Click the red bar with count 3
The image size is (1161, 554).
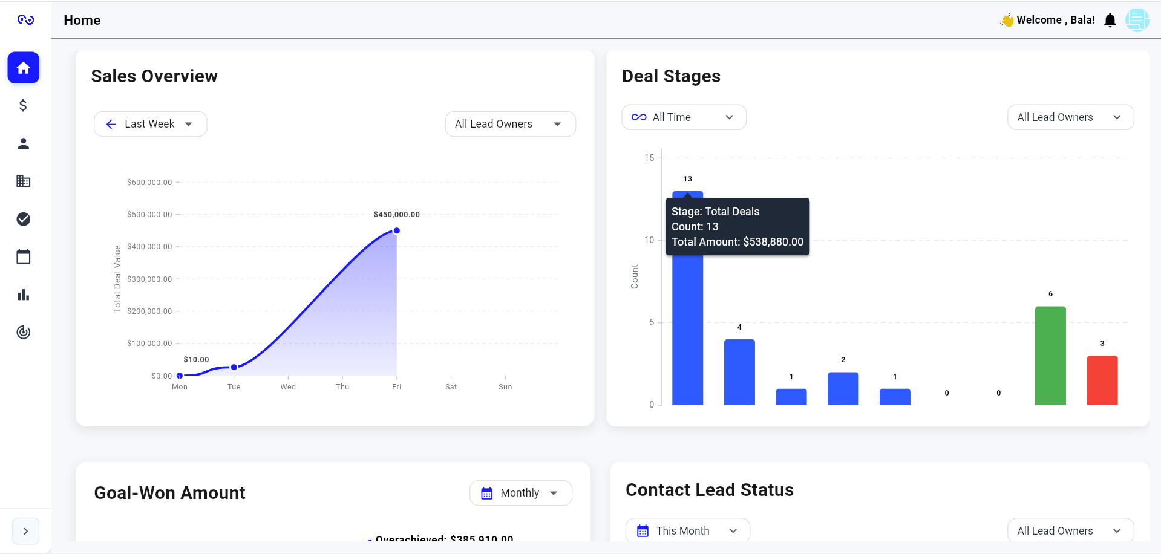(1102, 380)
